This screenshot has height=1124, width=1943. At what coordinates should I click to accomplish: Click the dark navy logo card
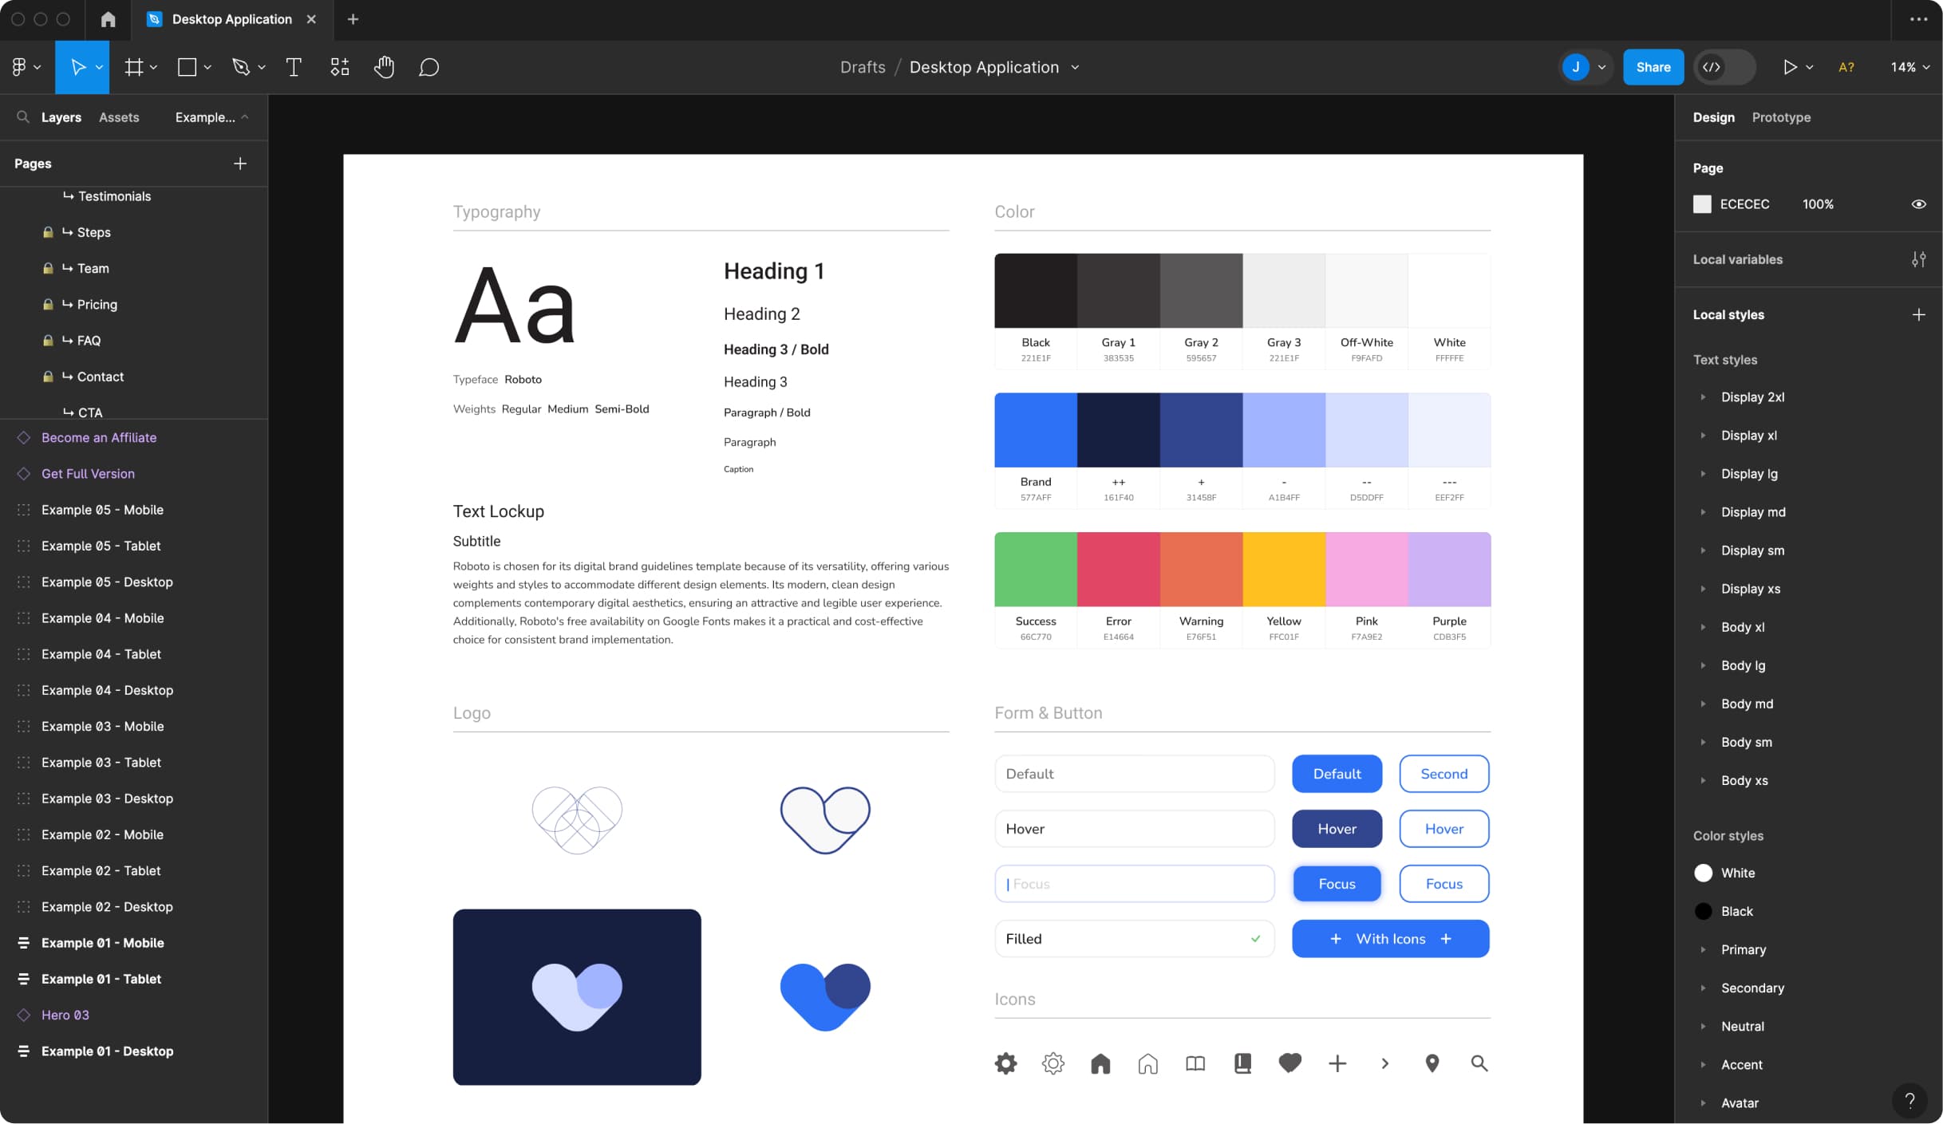577,997
